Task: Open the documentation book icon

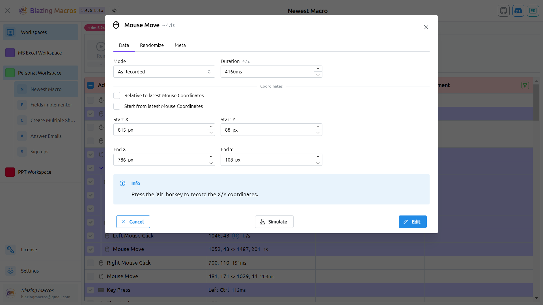Action: click(533, 11)
